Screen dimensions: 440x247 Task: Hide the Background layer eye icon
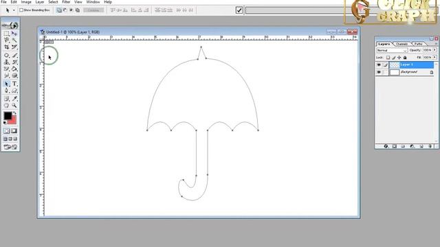379,72
